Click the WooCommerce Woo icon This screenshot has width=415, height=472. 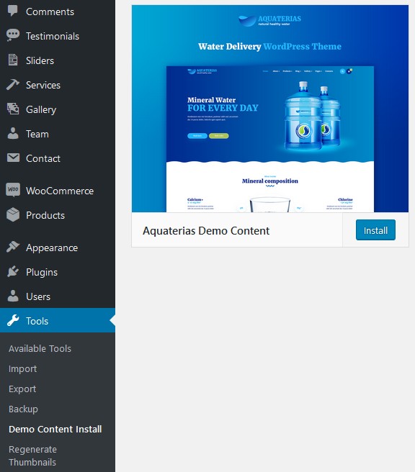13,190
